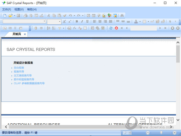
Task: Click the OLAP 多维数据集报表向导 link
Action: [x=29, y=83]
